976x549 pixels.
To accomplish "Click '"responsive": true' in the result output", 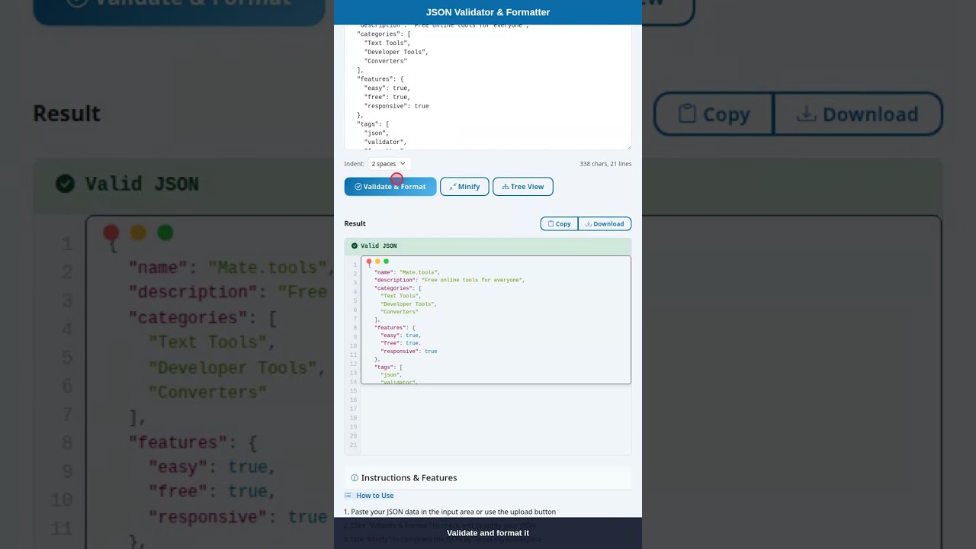I will [x=409, y=352].
